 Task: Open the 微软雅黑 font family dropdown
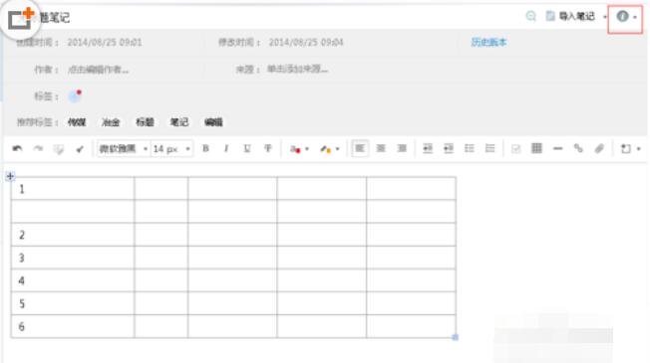pos(123,148)
